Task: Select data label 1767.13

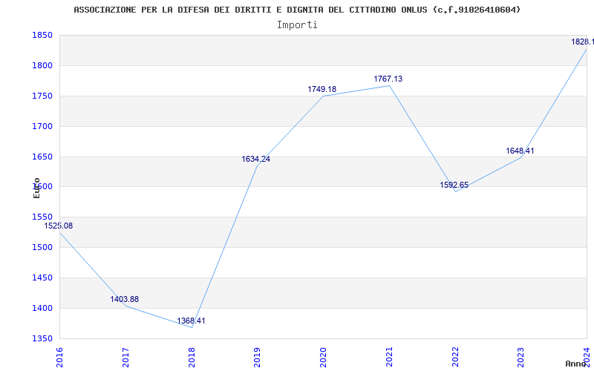Action: click(x=388, y=79)
